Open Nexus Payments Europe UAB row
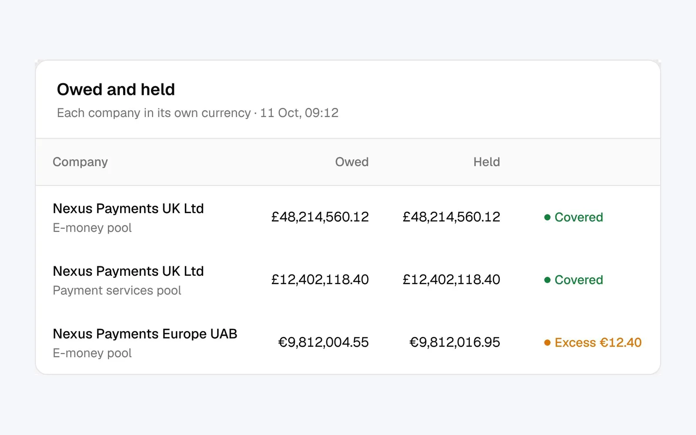 348,342
